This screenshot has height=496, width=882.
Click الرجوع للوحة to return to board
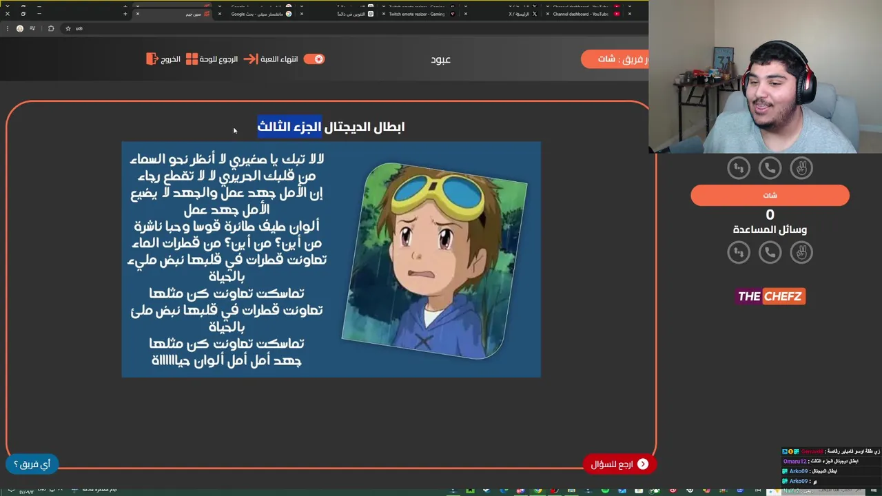coord(212,59)
